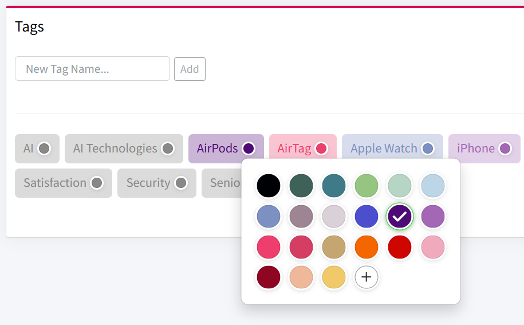
Task: Select the Satisfaction tag label
Action: pyautogui.click(x=55, y=183)
